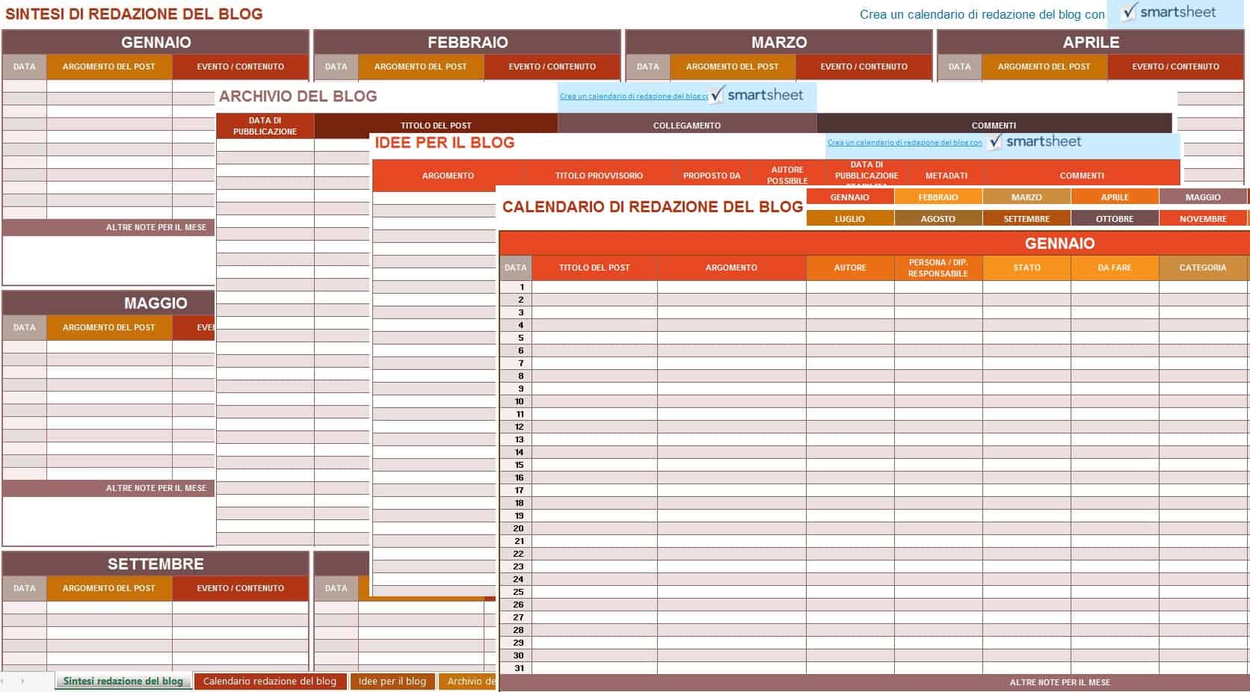Select the LUGLIO calendar month button
The image size is (1250, 692).
850,219
